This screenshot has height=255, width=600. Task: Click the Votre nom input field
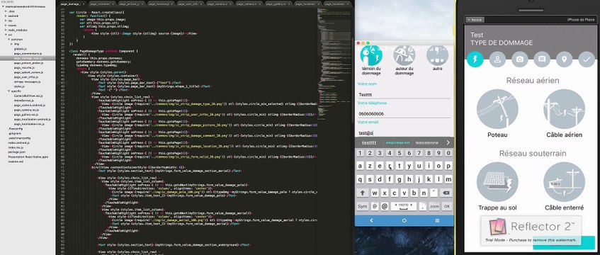click(404, 94)
